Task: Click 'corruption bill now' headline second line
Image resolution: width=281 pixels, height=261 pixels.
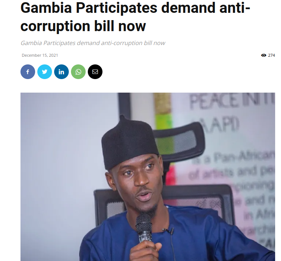Action: click(83, 26)
